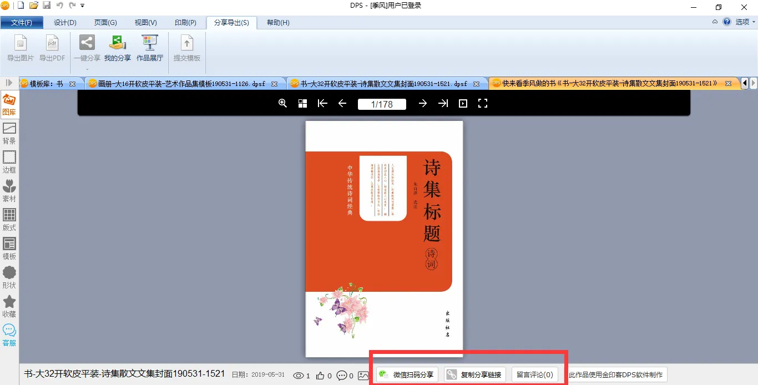The width and height of the screenshot is (758, 385).
Task: Go to next page arrow
Action: pyautogui.click(x=423, y=103)
